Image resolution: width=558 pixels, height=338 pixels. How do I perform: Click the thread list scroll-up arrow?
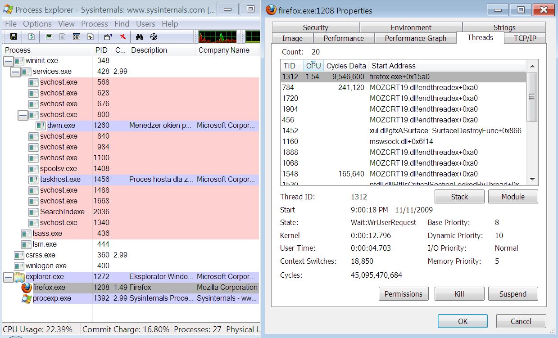tap(532, 66)
